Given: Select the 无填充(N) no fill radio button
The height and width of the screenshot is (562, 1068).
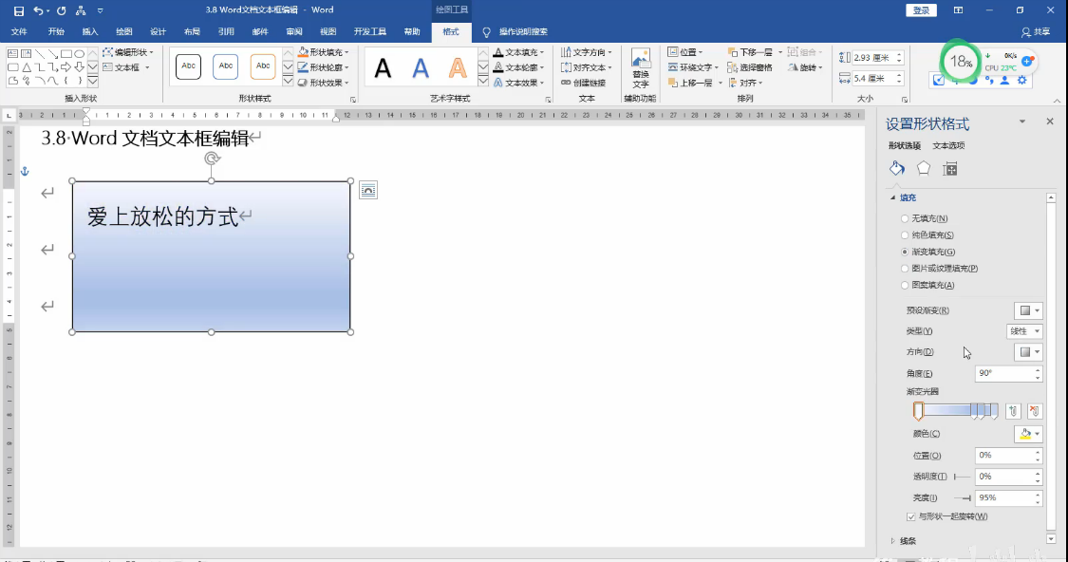Looking at the screenshot, I should pyautogui.click(x=905, y=218).
